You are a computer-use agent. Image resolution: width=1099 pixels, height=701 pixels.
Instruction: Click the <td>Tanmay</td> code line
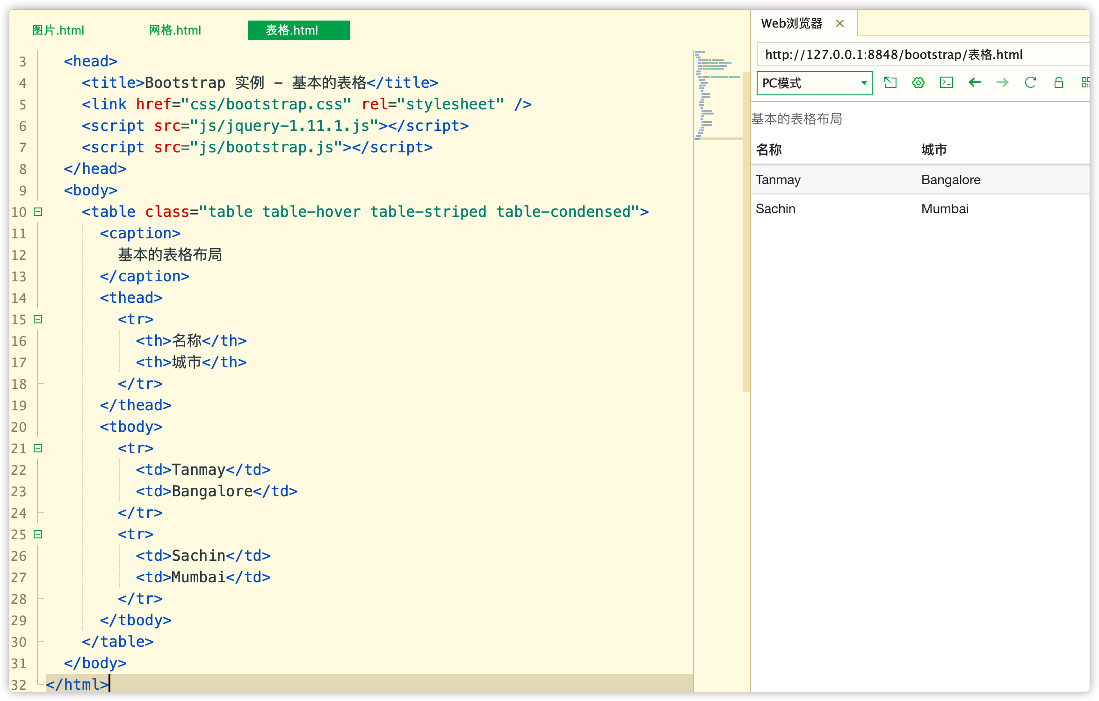coord(203,470)
